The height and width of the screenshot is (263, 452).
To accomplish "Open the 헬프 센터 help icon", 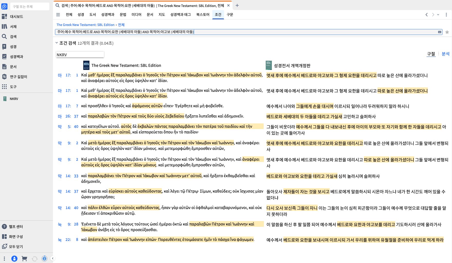I will [x=4, y=226].
